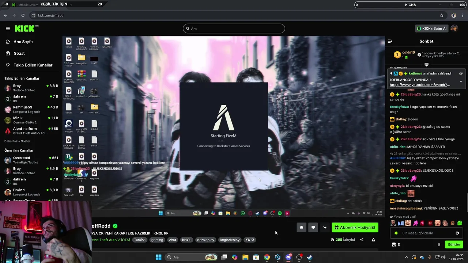The height and width of the screenshot is (263, 468).
Task: Open OBS Studio from the taskbar
Action: coord(299,257)
